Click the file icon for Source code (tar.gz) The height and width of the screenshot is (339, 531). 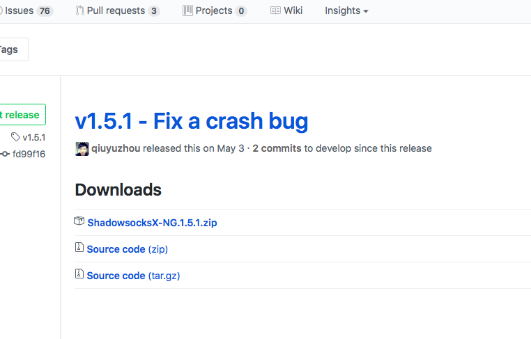79,275
